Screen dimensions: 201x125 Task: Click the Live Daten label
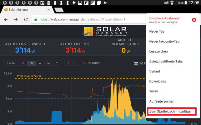click(93, 63)
